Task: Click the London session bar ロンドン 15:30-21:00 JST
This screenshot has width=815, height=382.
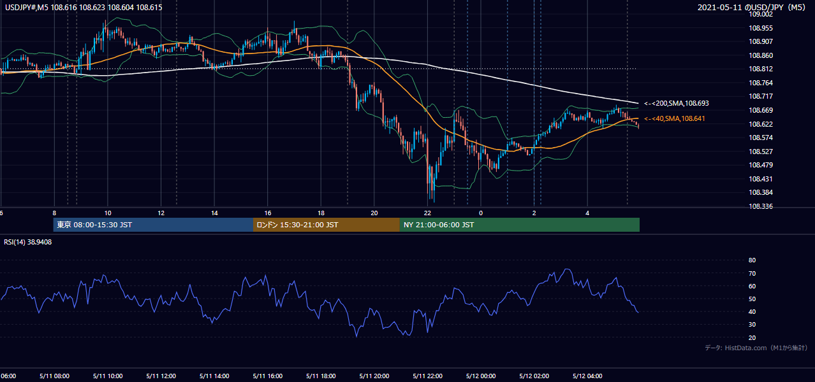Action: pyautogui.click(x=327, y=225)
